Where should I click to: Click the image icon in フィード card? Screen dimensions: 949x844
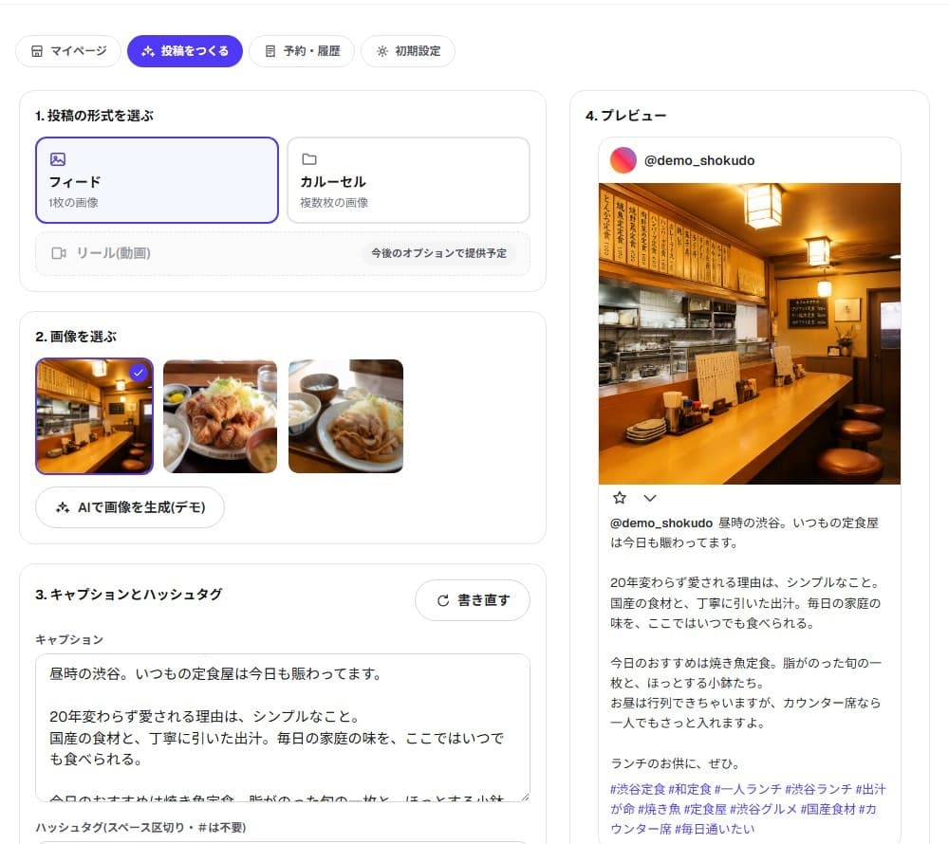tap(58, 159)
